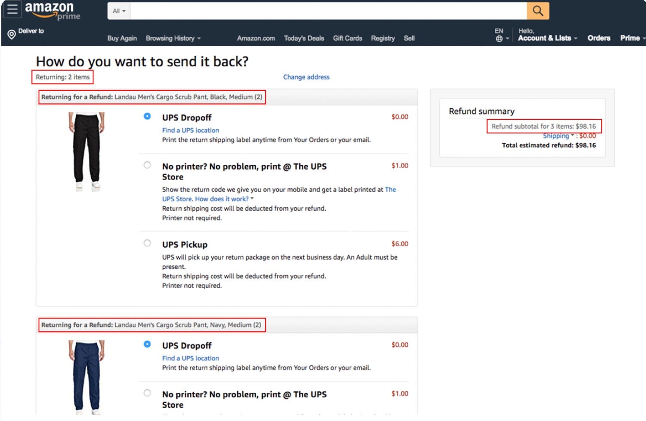Open Today's Deals

pyautogui.click(x=304, y=38)
